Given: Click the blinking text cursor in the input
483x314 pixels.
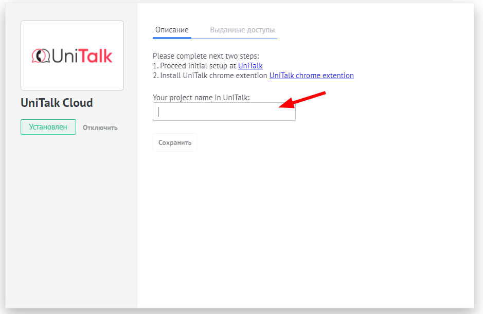Looking at the screenshot, I should coord(158,112).
